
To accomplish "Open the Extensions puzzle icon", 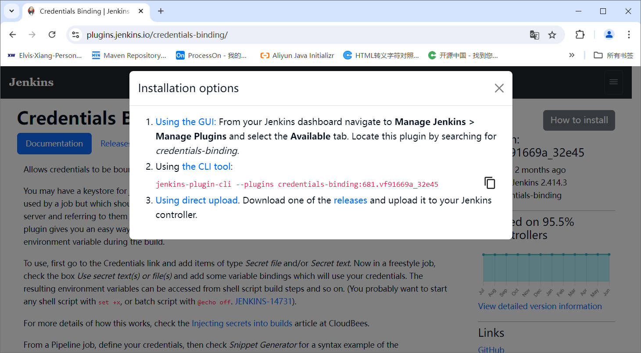I will click(x=580, y=35).
